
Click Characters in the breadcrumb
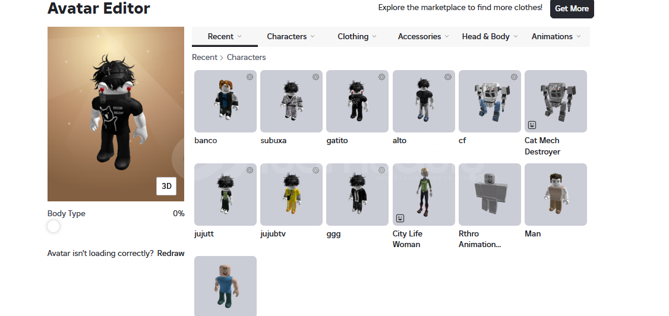246,57
